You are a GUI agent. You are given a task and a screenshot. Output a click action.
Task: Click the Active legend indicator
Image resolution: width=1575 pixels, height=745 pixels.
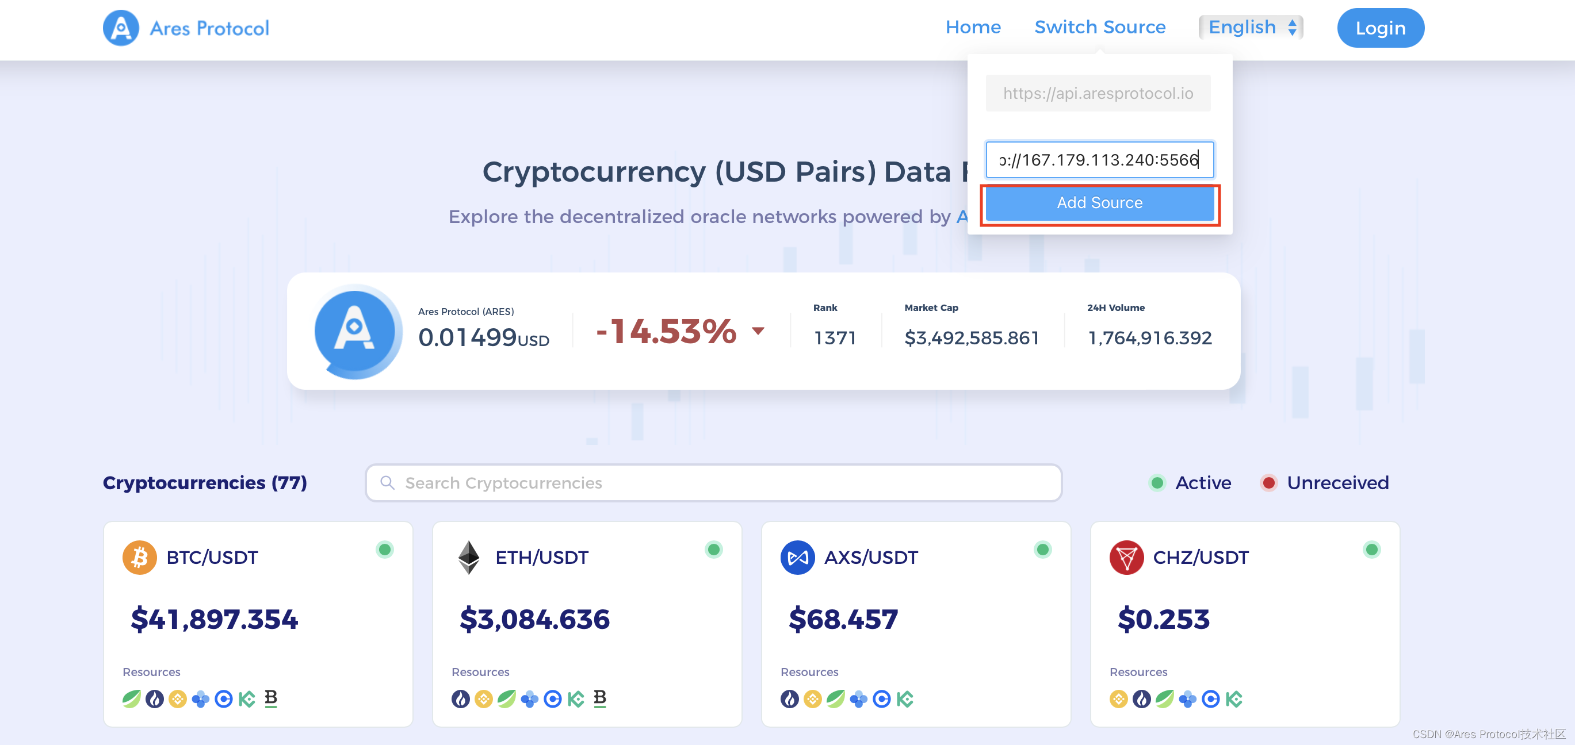tap(1157, 483)
